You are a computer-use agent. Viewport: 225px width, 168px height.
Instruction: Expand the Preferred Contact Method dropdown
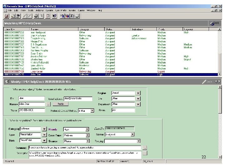[92, 110]
